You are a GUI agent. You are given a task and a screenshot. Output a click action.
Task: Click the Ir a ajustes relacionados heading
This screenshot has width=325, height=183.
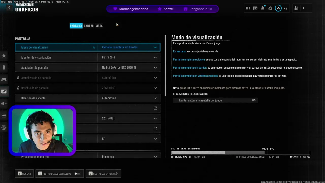pos(190,94)
